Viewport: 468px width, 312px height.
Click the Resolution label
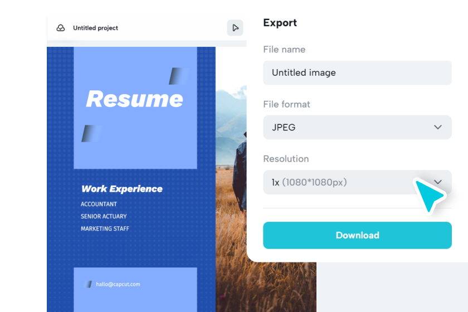coord(286,159)
